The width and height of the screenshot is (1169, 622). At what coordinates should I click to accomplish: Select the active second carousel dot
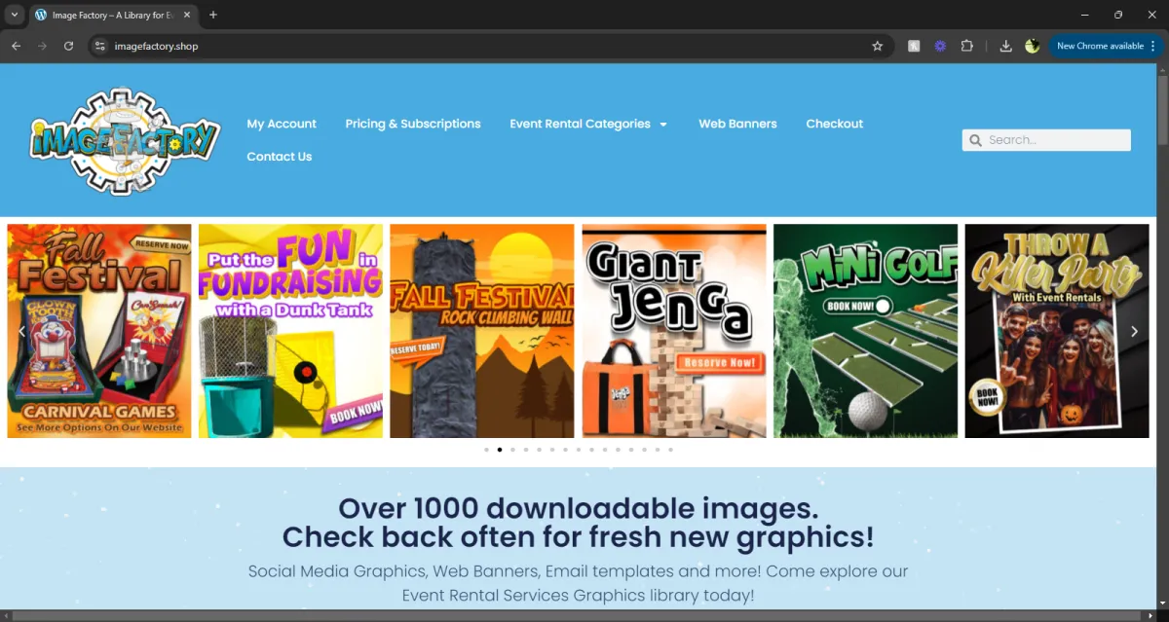point(500,450)
